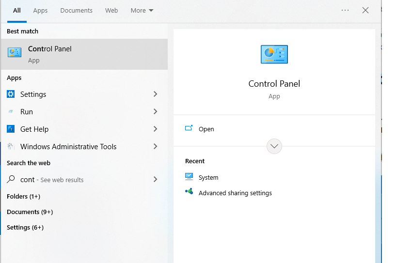Open recent Advanced sharing settings

tap(235, 193)
